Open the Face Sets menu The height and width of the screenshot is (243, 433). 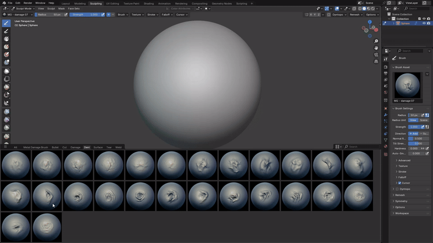[74, 9]
